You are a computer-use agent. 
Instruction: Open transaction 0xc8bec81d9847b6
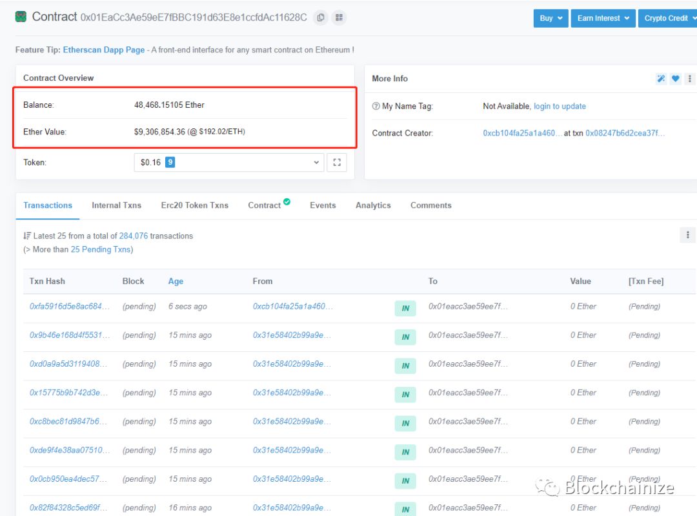[x=68, y=421]
